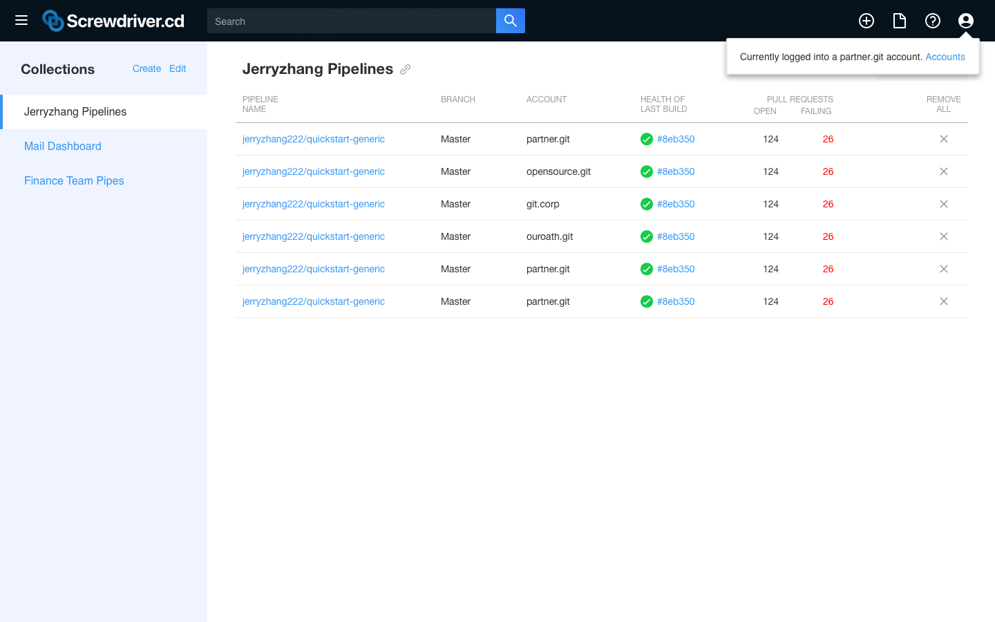Click Edit in the Collections header
Viewport: 995px width, 622px height.
(178, 68)
